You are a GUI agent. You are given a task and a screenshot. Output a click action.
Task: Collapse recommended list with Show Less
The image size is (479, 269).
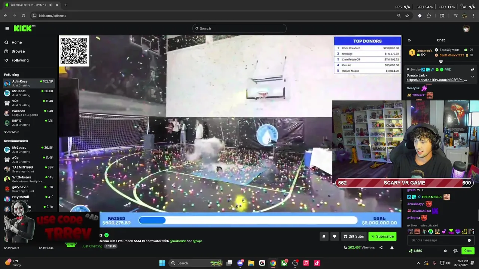(x=46, y=248)
